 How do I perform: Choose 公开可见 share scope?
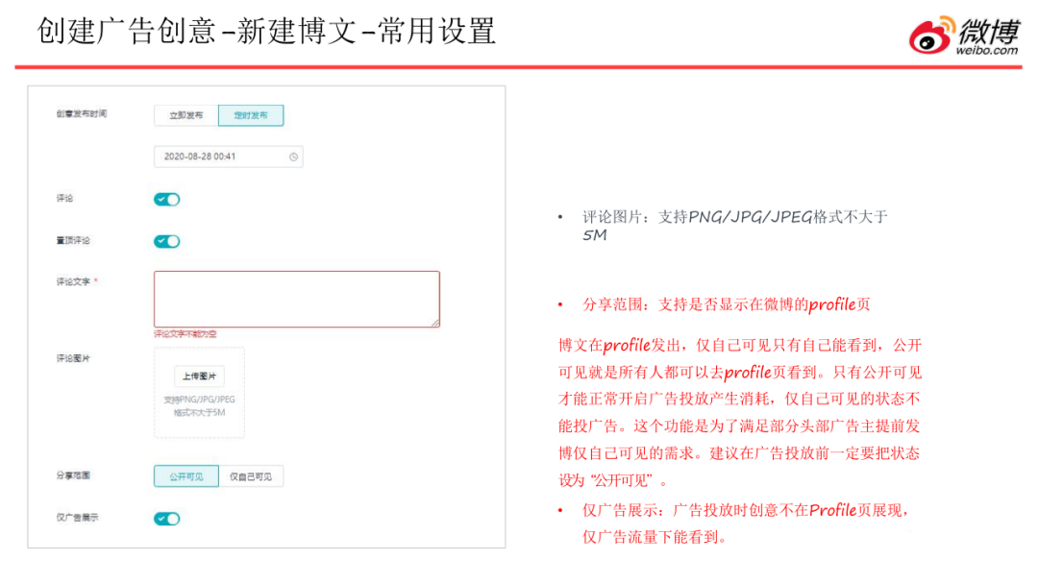tap(186, 476)
